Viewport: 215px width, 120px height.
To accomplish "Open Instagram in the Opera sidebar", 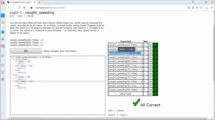I will pyautogui.click(x=3, y=46).
